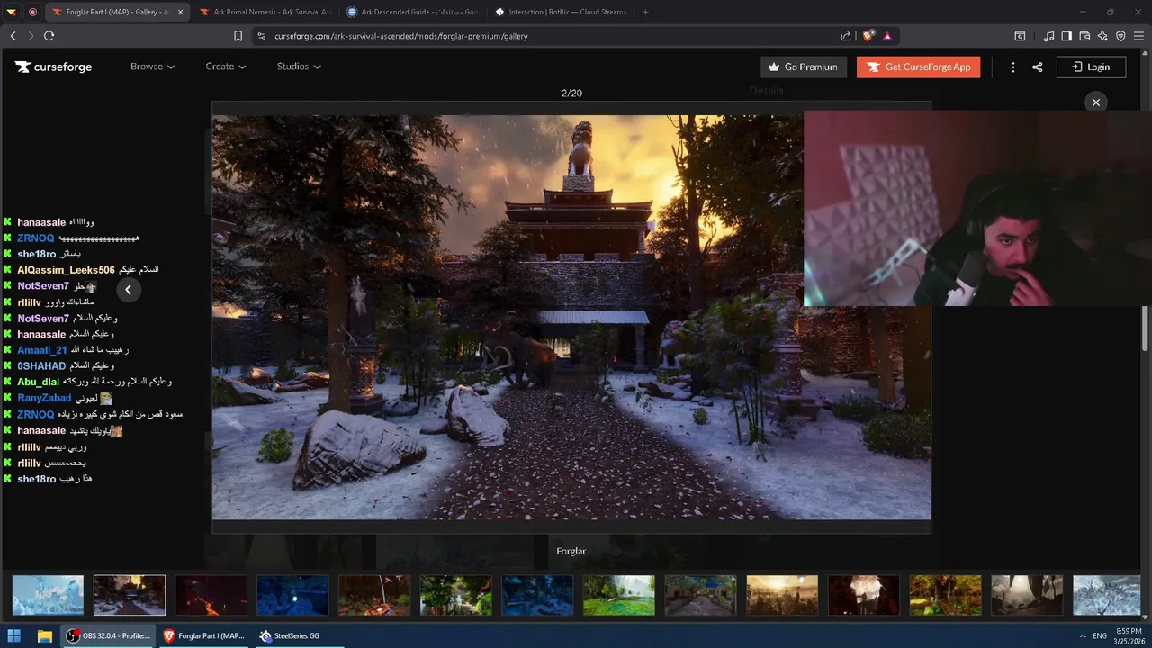Viewport: 1152px width, 648px height.
Task: Open a new browser tab with plus
Action: (x=645, y=12)
